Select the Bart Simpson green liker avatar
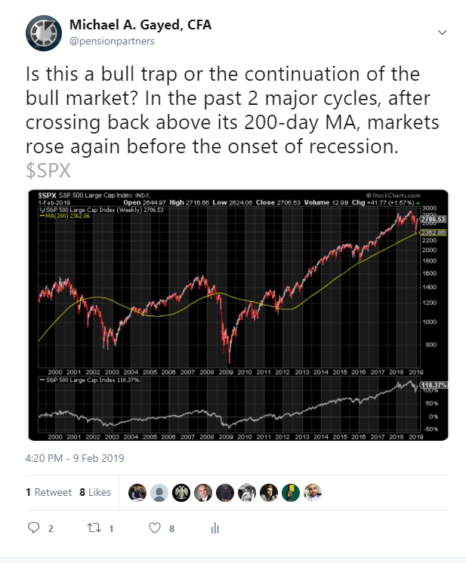The height and width of the screenshot is (563, 466). coord(291,492)
